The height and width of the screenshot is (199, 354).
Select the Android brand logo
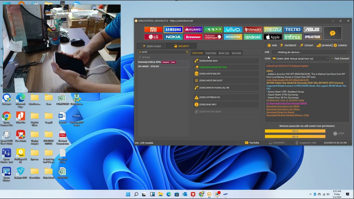(253, 37)
